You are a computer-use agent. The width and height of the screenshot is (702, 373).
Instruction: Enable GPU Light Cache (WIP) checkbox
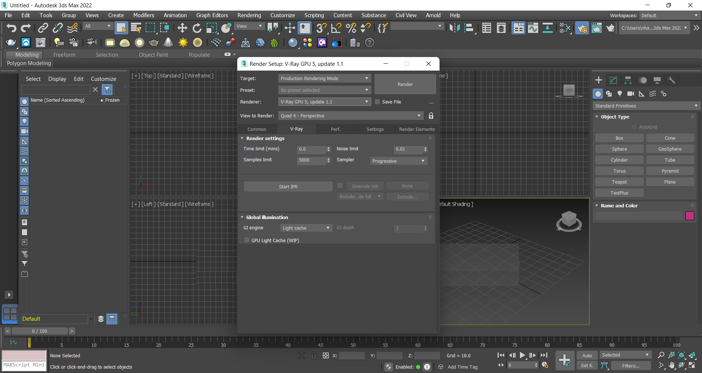tap(247, 240)
